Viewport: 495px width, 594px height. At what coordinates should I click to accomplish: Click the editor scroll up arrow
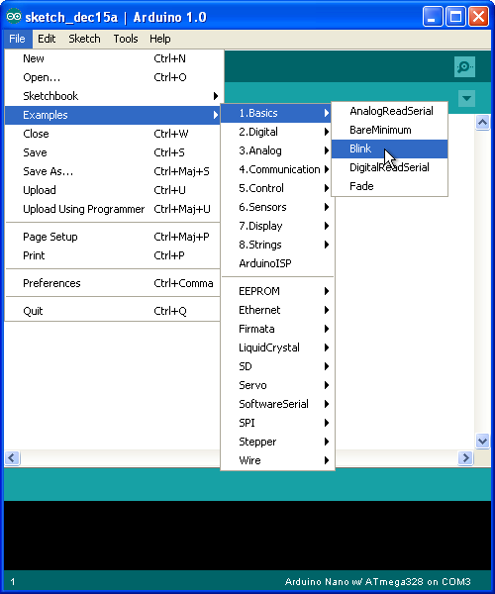pos(482,123)
